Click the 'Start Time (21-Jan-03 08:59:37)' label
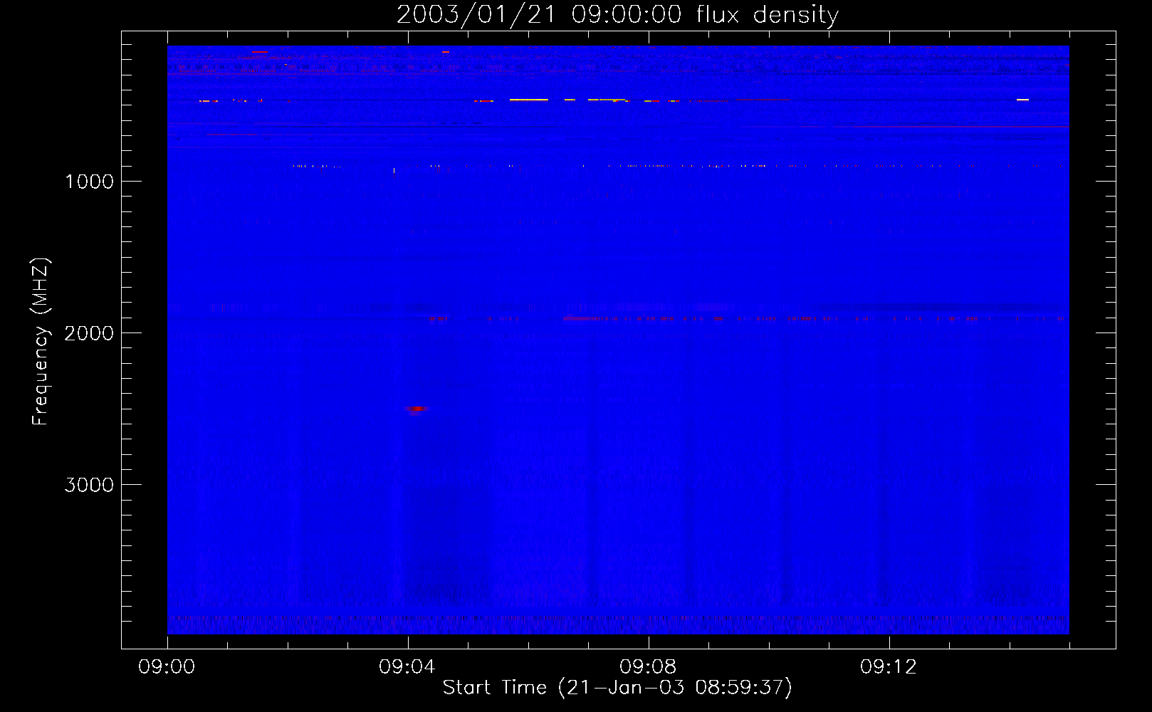Image resolution: width=1152 pixels, height=712 pixels. pos(617,688)
